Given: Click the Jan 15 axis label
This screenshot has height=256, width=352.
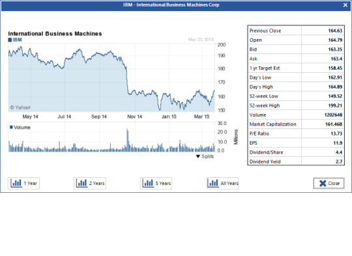Looking at the screenshot, I should 169,117.
